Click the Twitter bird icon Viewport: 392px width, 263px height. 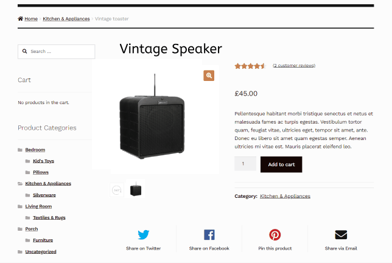click(144, 235)
